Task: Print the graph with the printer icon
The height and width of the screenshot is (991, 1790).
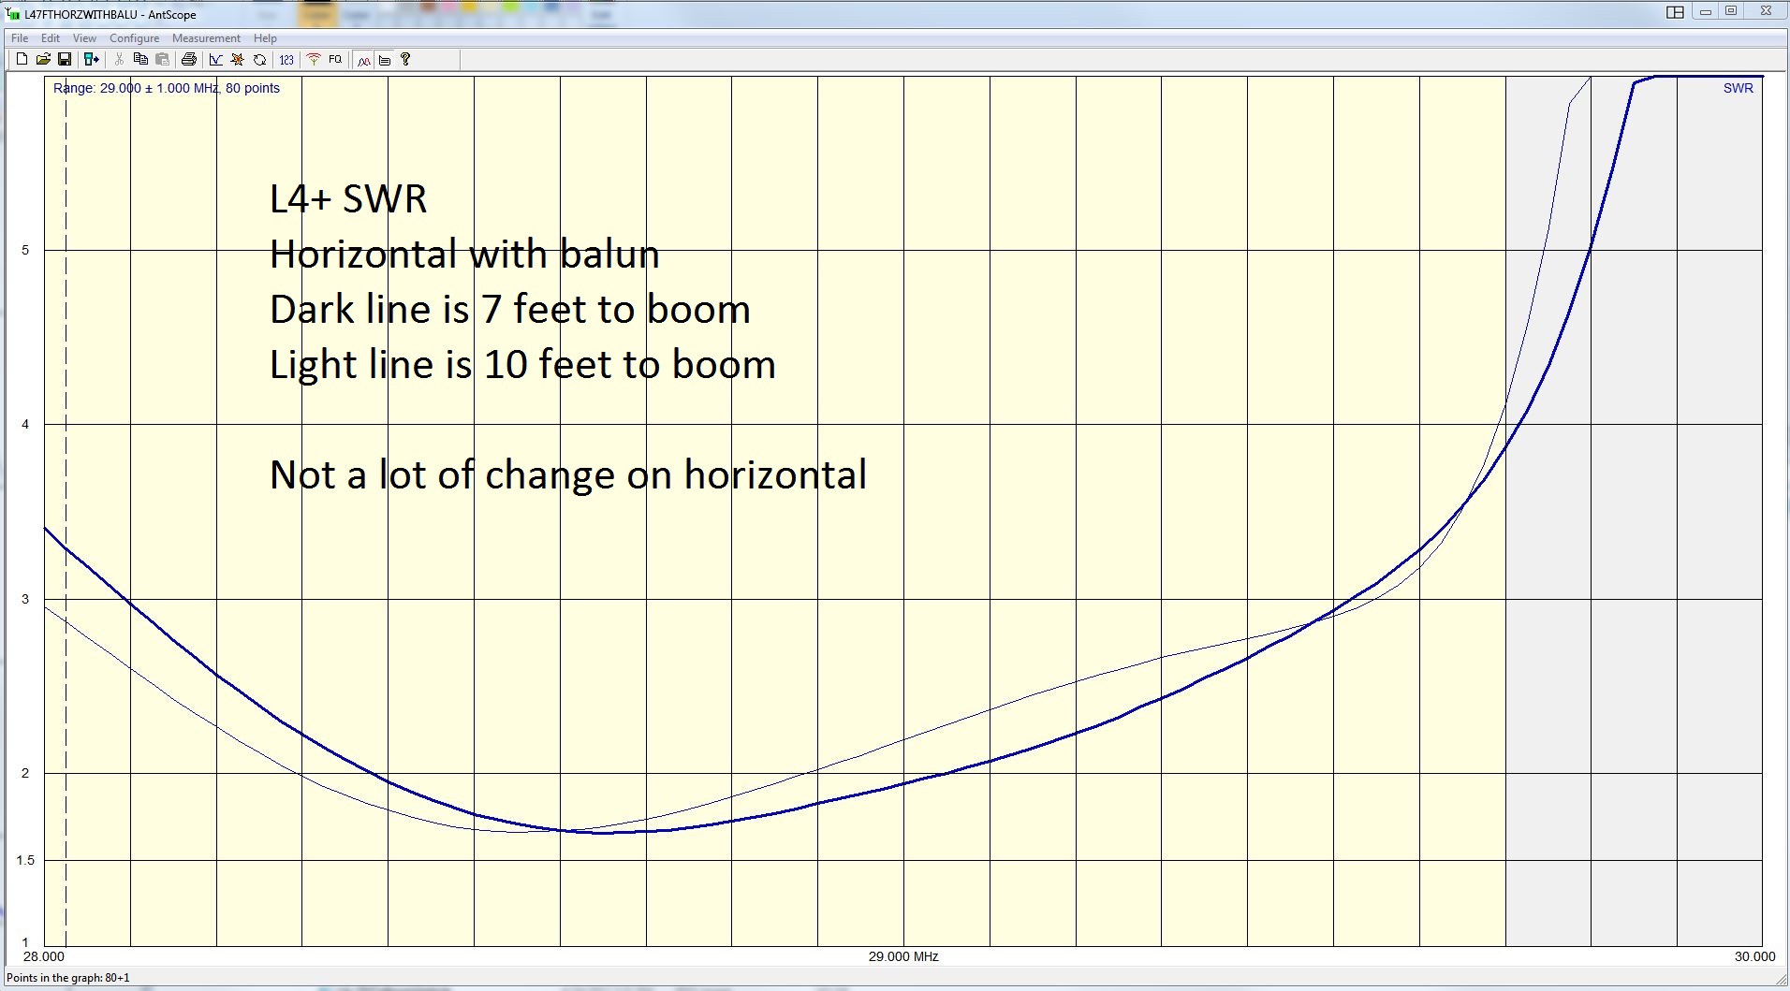Action: (x=189, y=59)
